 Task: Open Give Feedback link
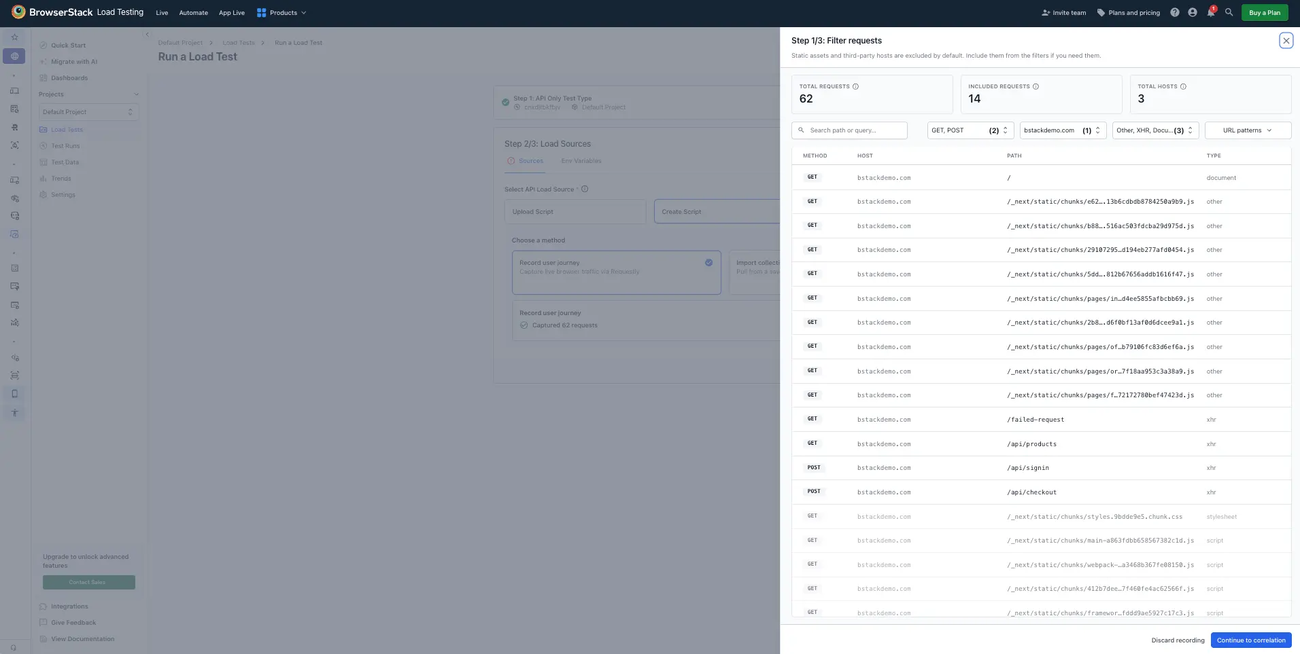(73, 623)
